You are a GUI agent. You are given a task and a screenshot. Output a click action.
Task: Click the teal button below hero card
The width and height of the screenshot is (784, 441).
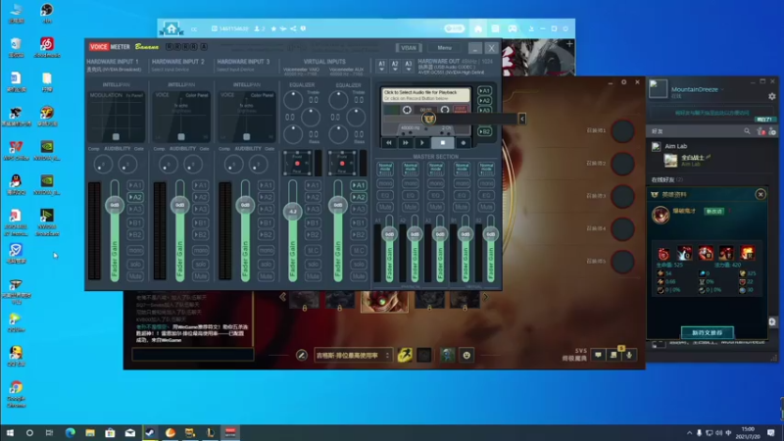tap(707, 332)
